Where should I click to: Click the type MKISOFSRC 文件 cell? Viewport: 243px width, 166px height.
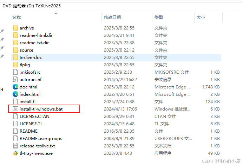pos(172,72)
